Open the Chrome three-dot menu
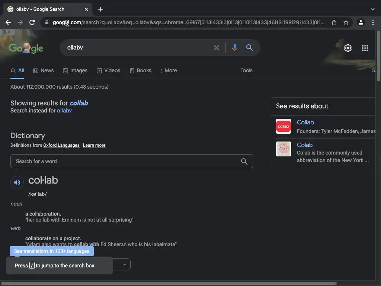The image size is (381, 286). [373, 22]
